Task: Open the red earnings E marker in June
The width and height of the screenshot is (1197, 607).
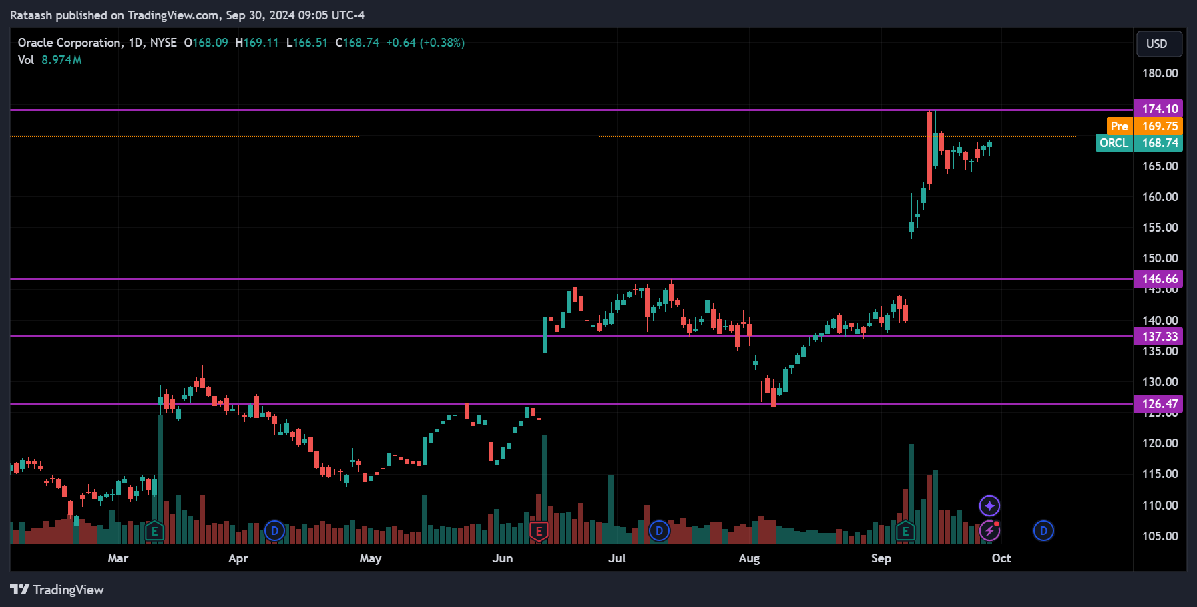Action: (539, 532)
